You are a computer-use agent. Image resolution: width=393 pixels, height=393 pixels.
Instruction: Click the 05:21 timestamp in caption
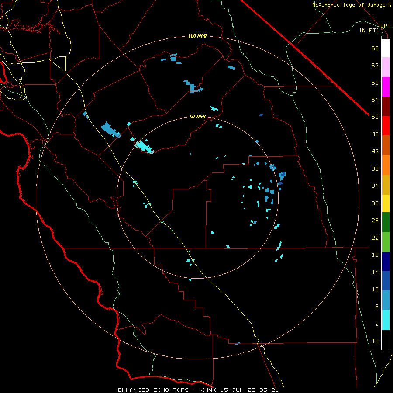tap(269, 390)
